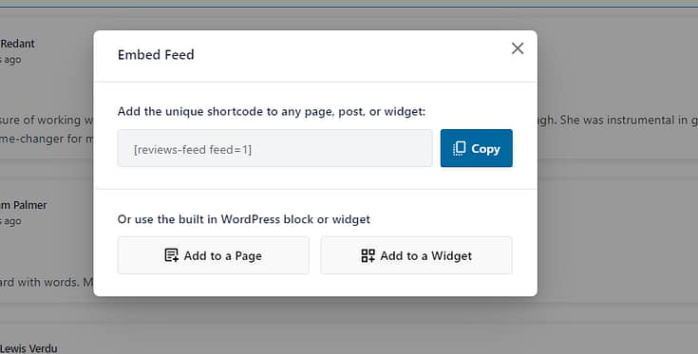Choose Add to a Widget

[416, 255]
